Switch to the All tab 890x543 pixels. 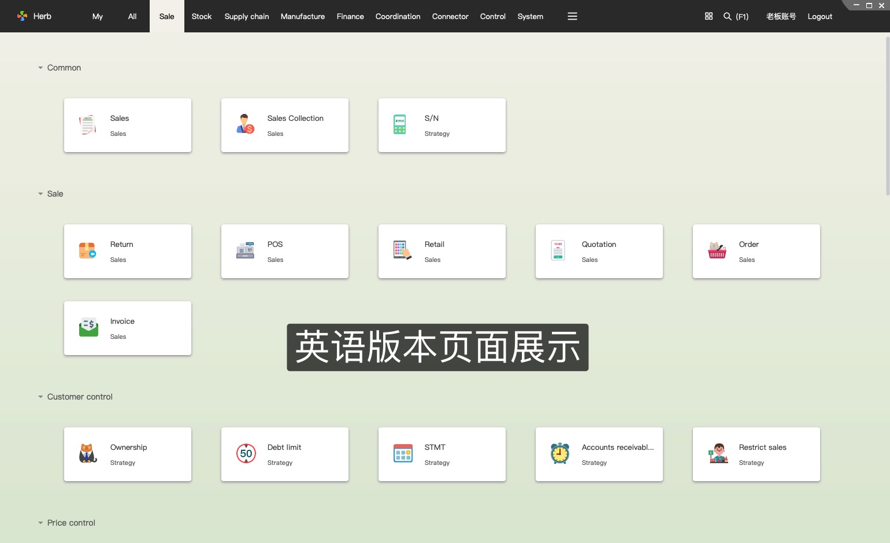click(132, 16)
